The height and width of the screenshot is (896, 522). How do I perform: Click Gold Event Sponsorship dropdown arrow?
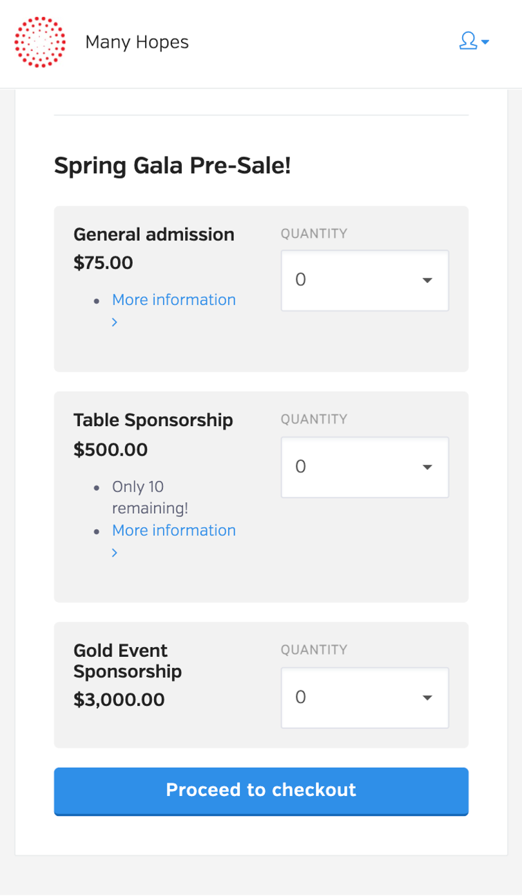coord(427,698)
